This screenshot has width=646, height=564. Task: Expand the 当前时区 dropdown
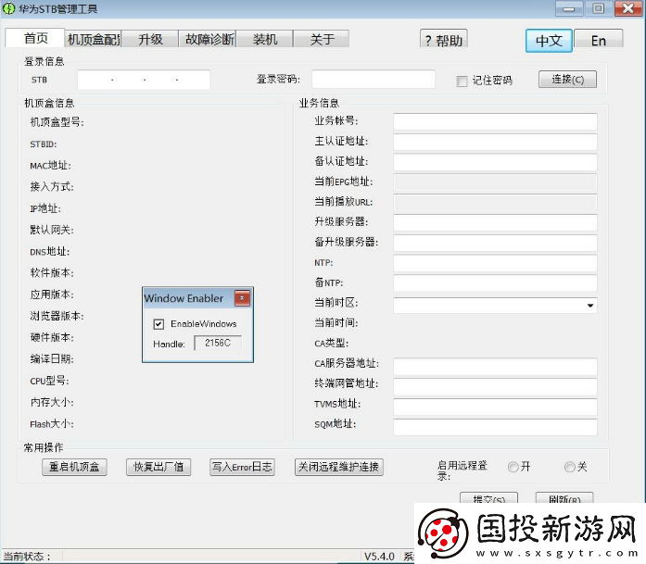(590, 306)
